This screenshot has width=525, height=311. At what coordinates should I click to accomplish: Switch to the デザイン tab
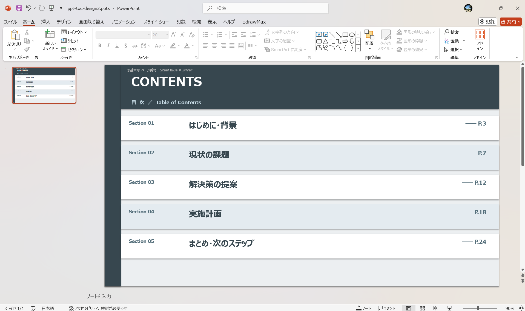[x=64, y=22]
